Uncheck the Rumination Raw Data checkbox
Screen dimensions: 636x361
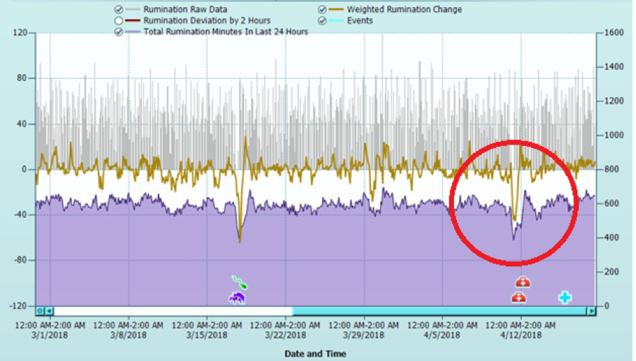click(x=118, y=10)
